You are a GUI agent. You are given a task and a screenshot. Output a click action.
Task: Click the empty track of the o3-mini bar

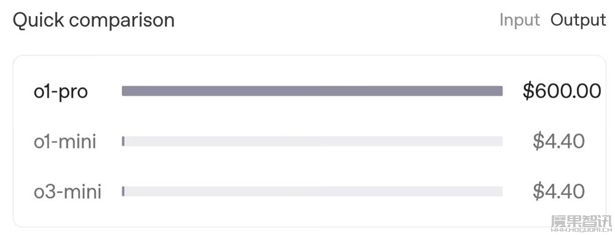pyautogui.click(x=314, y=191)
